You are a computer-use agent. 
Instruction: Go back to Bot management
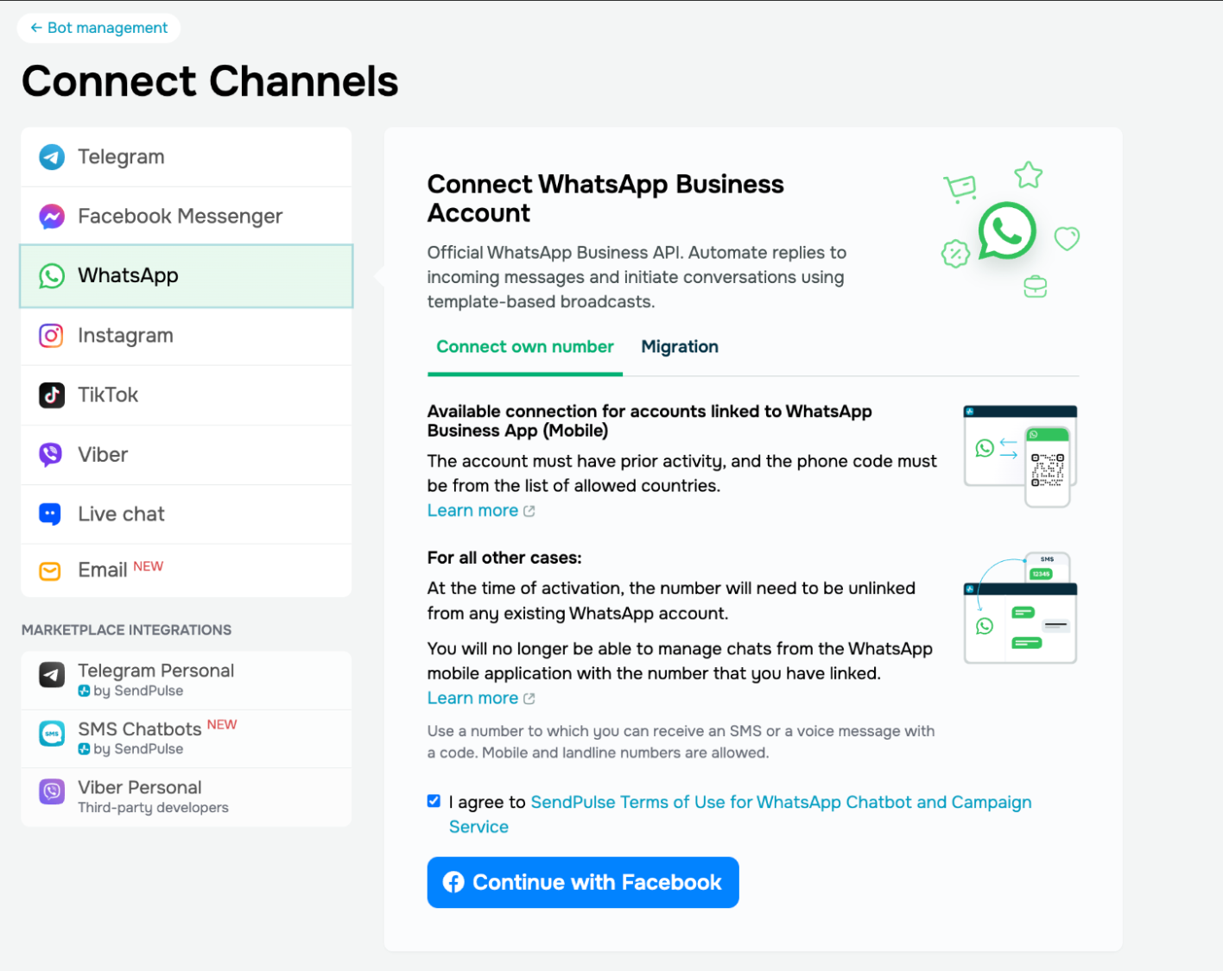click(x=98, y=28)
